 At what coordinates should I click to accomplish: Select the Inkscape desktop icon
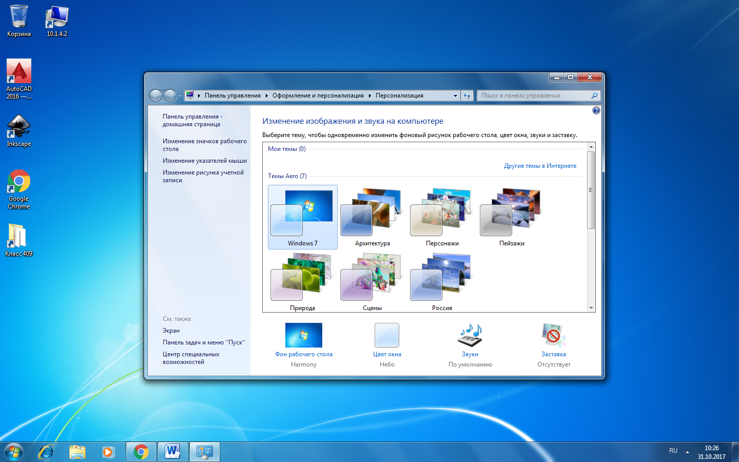coord(19,130)
